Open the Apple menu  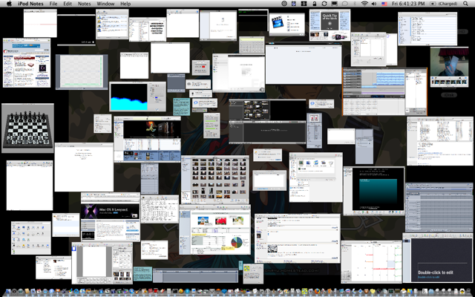tap(9, 4)
